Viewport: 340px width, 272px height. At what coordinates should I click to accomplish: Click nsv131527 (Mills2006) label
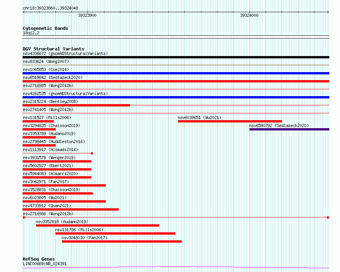click(47, 117)
